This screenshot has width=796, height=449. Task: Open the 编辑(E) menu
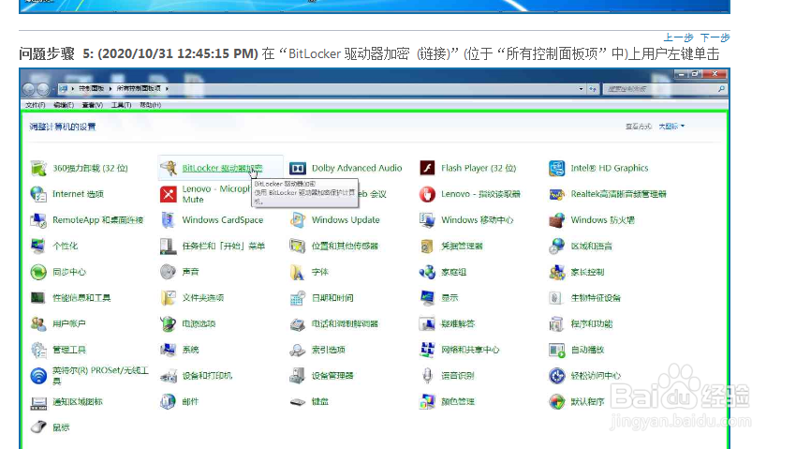click(x=64, y=105)
